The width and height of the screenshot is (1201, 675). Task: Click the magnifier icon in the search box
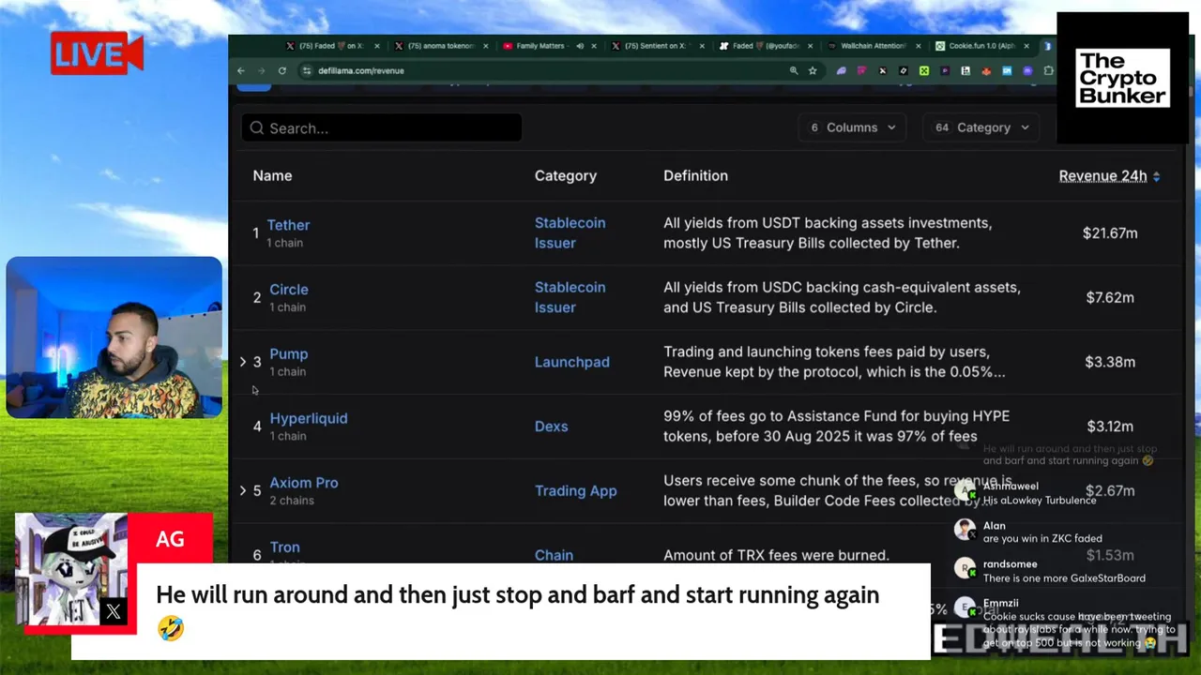[256, 128]
